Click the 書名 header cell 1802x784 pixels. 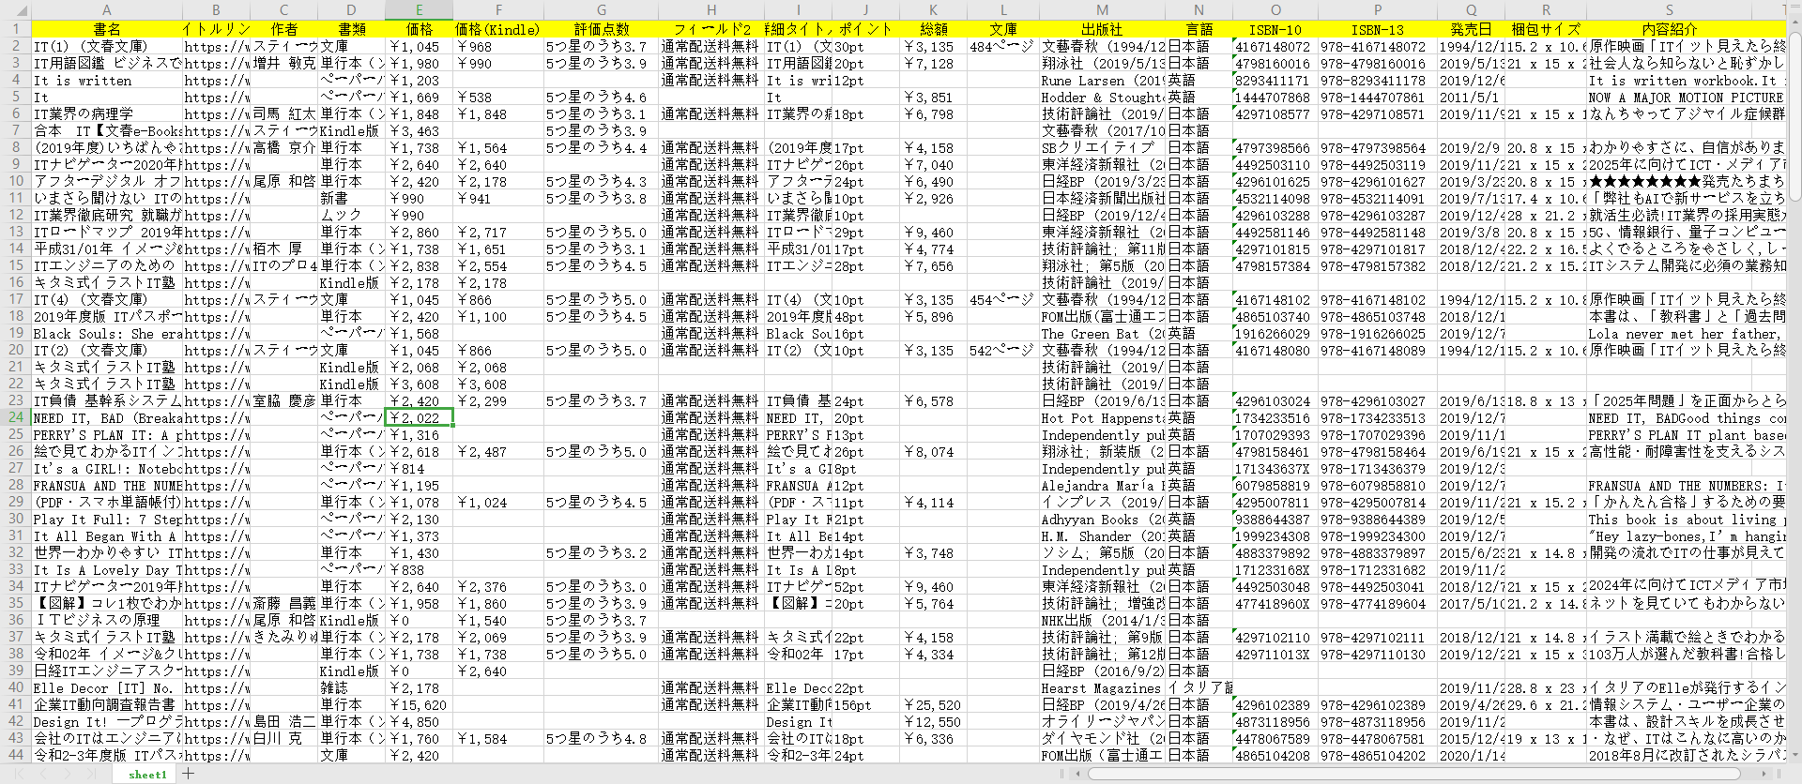[106, 29]
